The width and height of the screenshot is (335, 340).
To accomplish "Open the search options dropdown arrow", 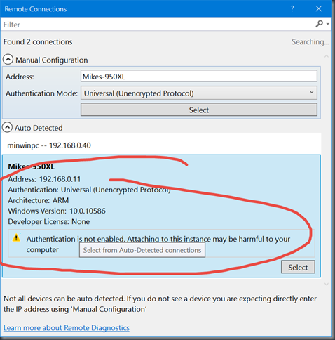I will 328,24.
